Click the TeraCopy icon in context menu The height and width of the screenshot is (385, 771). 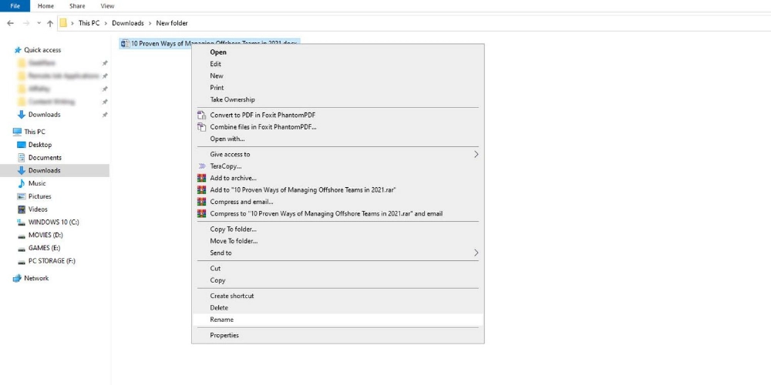coord(202,166)
